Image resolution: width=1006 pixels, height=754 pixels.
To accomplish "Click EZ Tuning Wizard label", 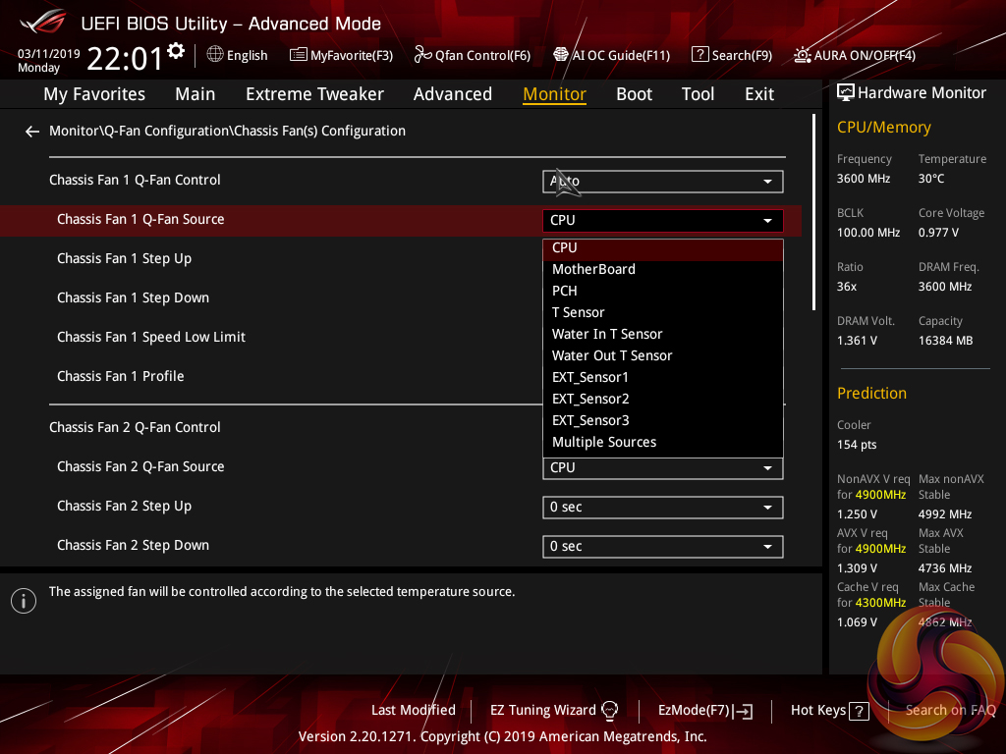I will (542, 711).
